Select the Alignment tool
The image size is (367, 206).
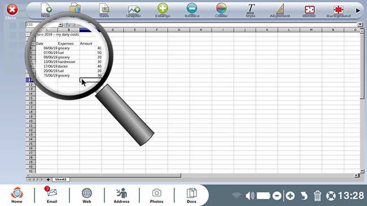pos(279,11)
